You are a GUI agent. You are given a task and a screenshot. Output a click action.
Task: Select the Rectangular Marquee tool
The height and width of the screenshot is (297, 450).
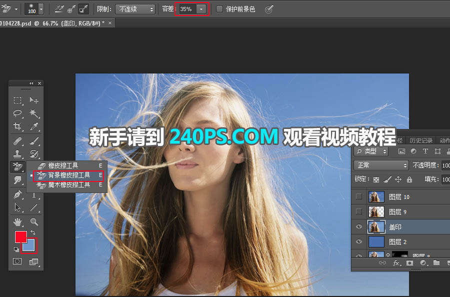pyautogui.click(x=17, y=100)
